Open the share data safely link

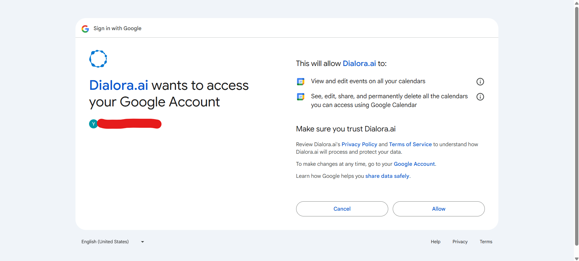387,176
